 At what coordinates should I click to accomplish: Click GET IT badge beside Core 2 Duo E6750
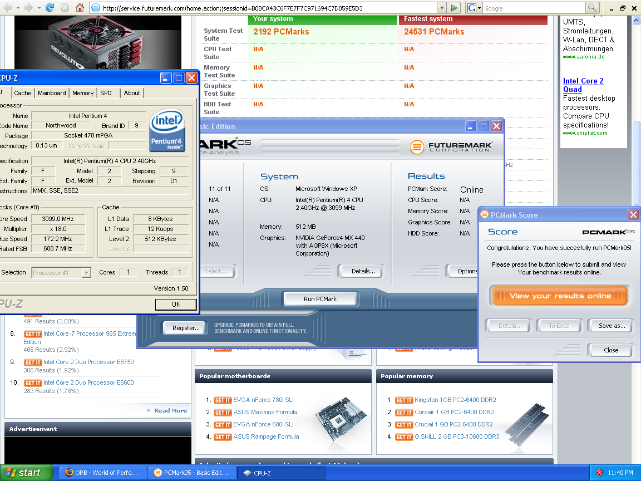click(33, 362)
